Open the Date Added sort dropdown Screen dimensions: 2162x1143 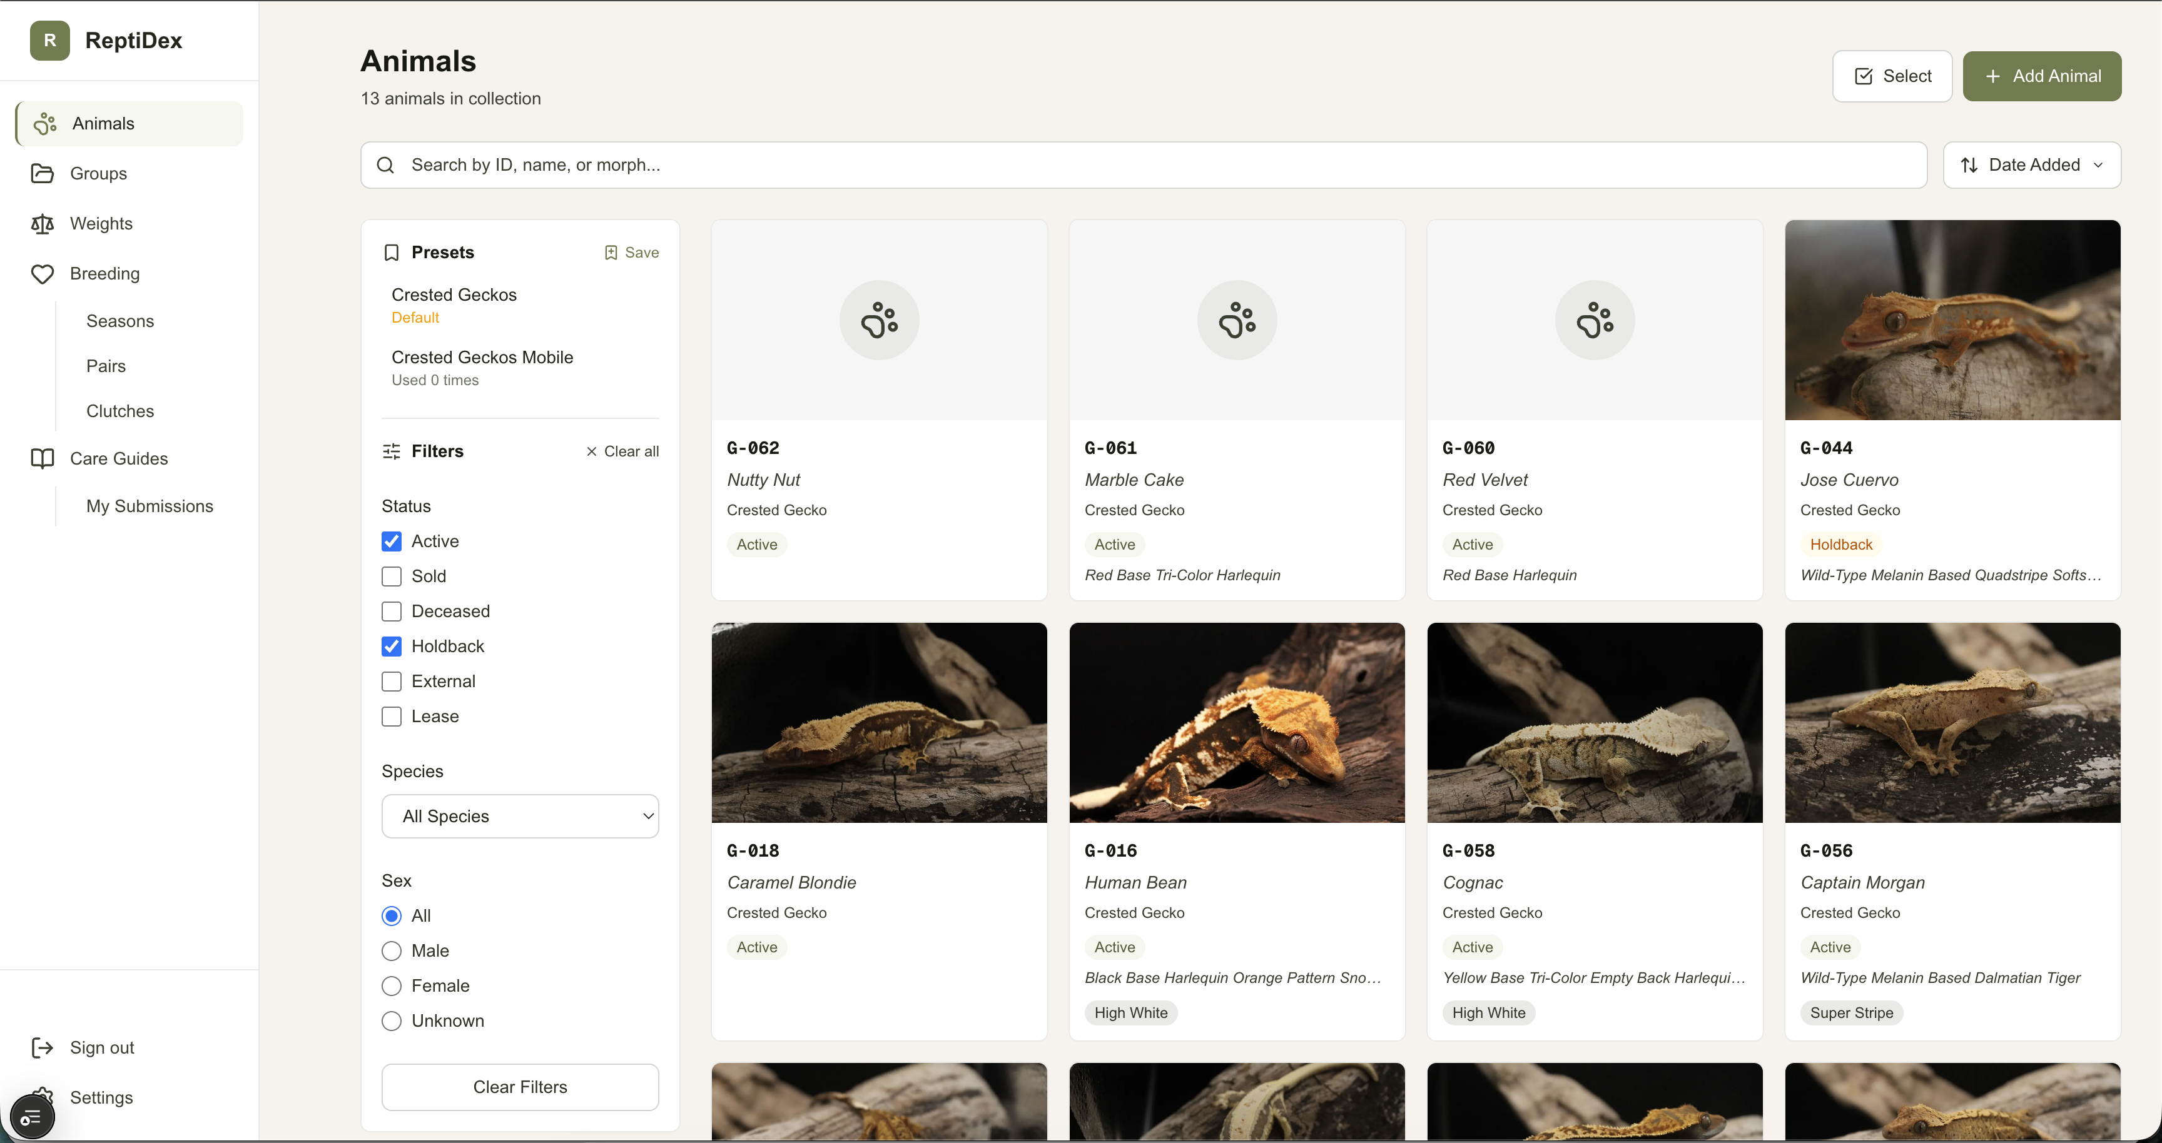(2032, 164)
